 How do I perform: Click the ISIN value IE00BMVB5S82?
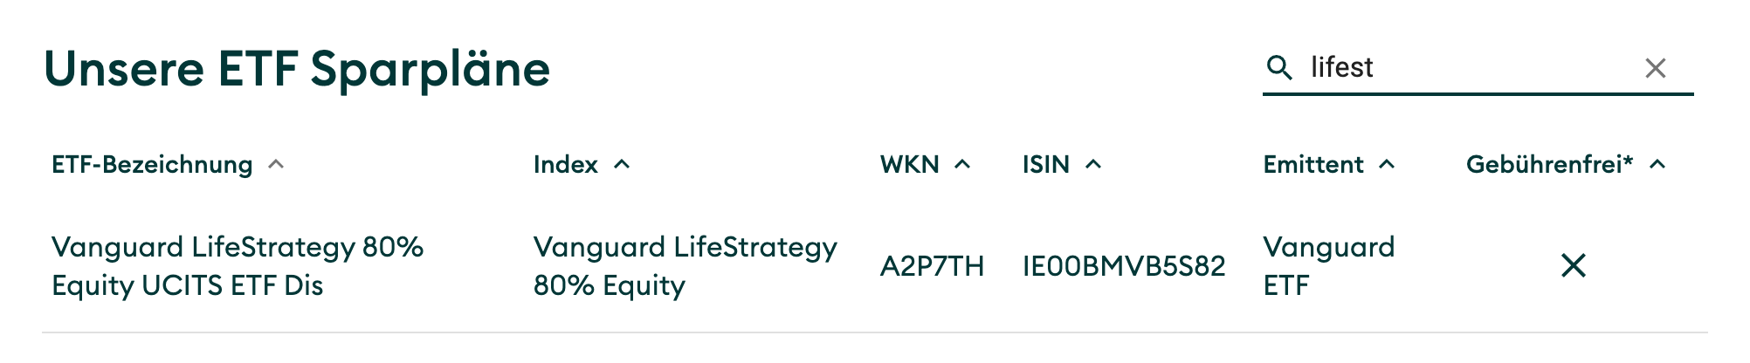1124,266
